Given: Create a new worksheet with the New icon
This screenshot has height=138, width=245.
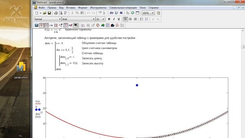Looking at the screenshot, I should [37, 13].
